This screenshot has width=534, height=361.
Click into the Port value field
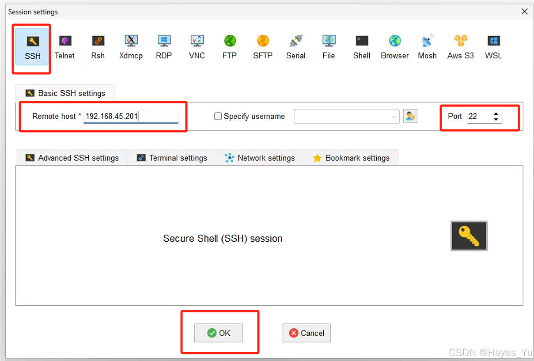pyautogui.click(x=479, y=116)
